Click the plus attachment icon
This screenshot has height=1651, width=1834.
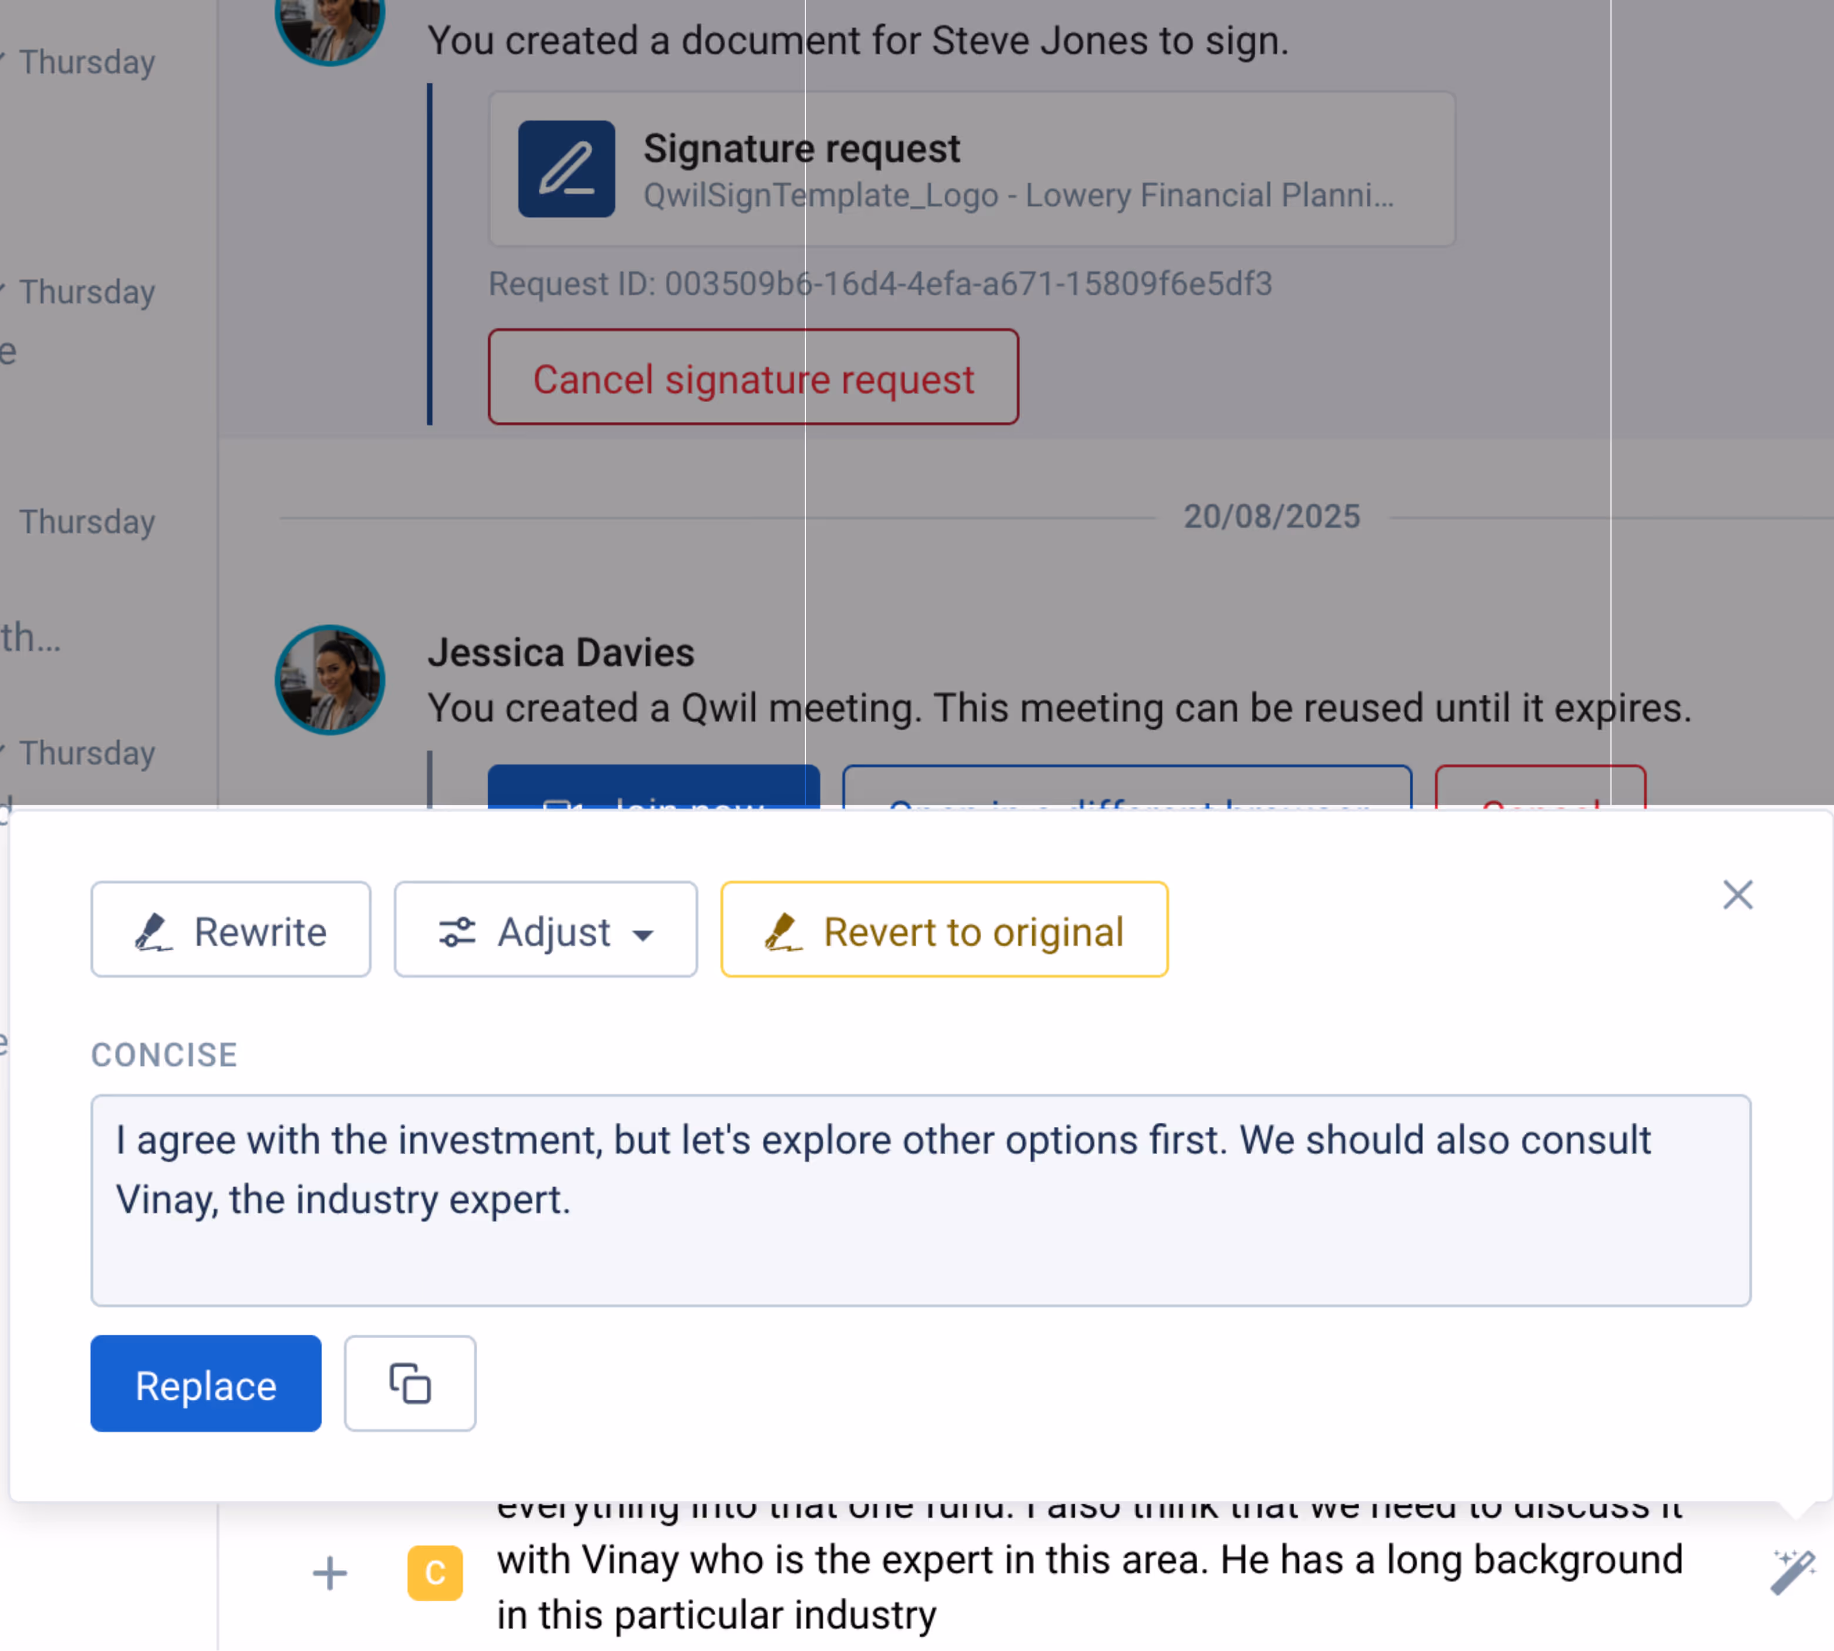click(330, 1573)
